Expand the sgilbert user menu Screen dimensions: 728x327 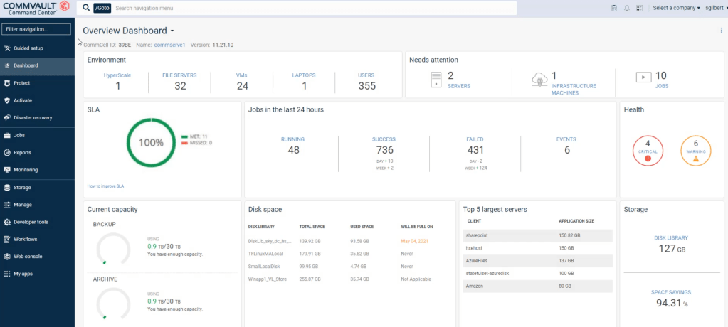pos(714,9)
